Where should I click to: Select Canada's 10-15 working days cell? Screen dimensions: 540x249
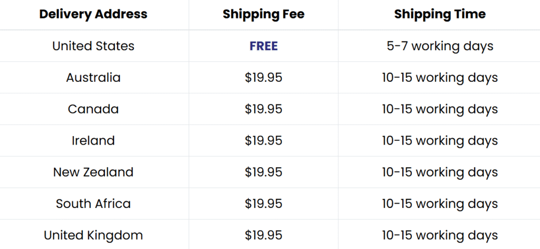(x=440, y=109)
